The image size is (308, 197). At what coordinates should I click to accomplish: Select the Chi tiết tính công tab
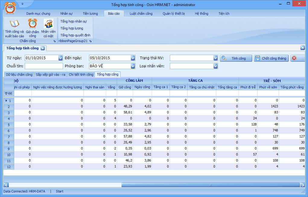[x=81, y=75]
